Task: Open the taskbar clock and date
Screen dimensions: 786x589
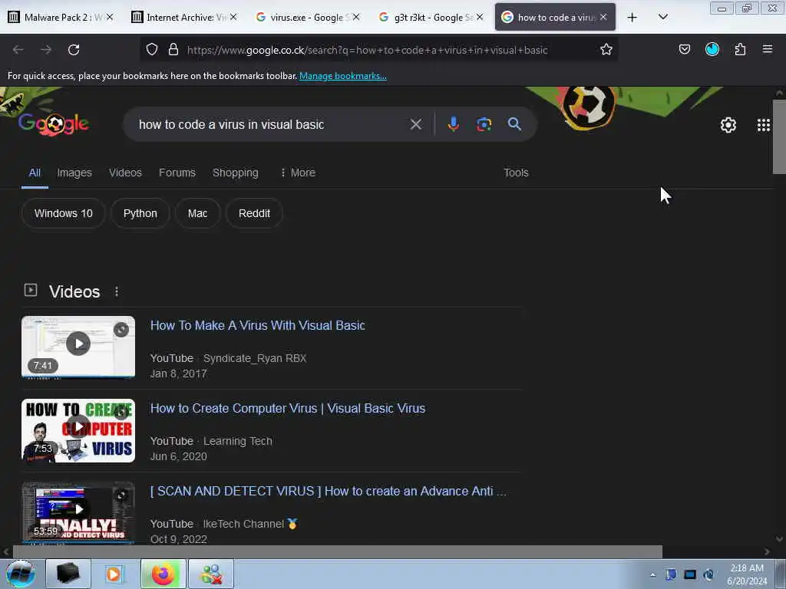Action: point(747,574)
